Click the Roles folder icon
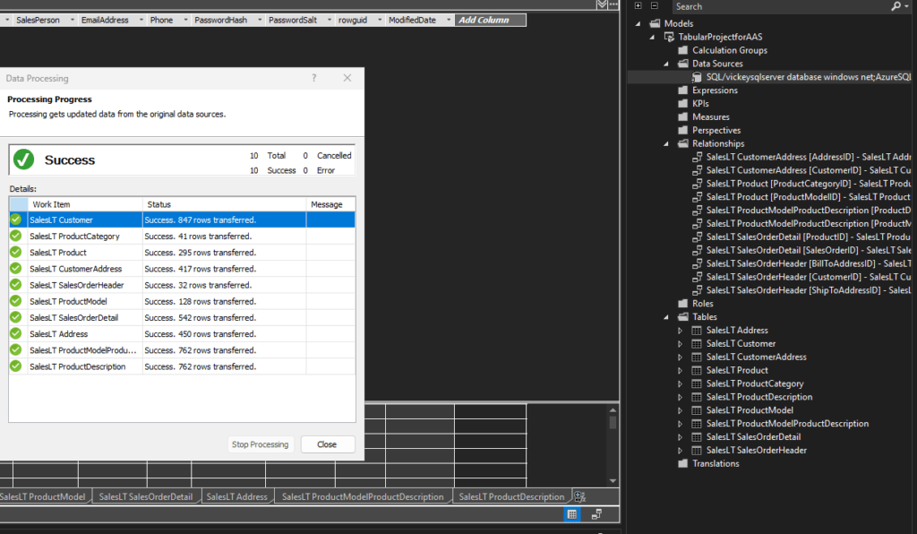 point(682,304)
